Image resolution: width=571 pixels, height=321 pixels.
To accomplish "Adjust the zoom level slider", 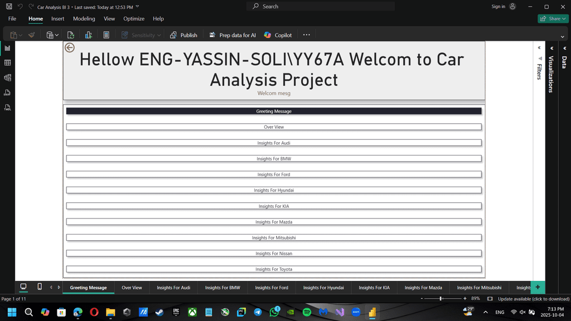I will click(441, 299).
